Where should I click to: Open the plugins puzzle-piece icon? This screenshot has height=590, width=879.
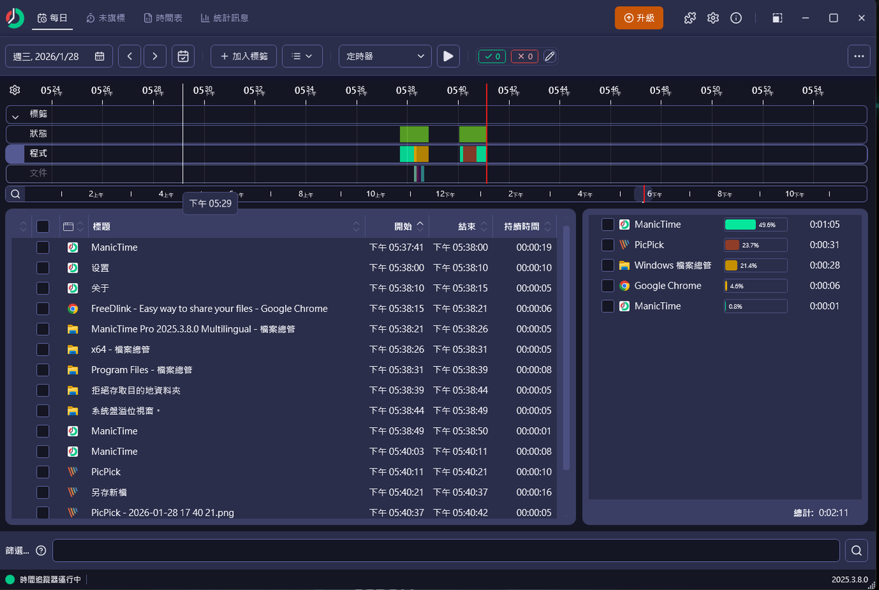(690, 18)
